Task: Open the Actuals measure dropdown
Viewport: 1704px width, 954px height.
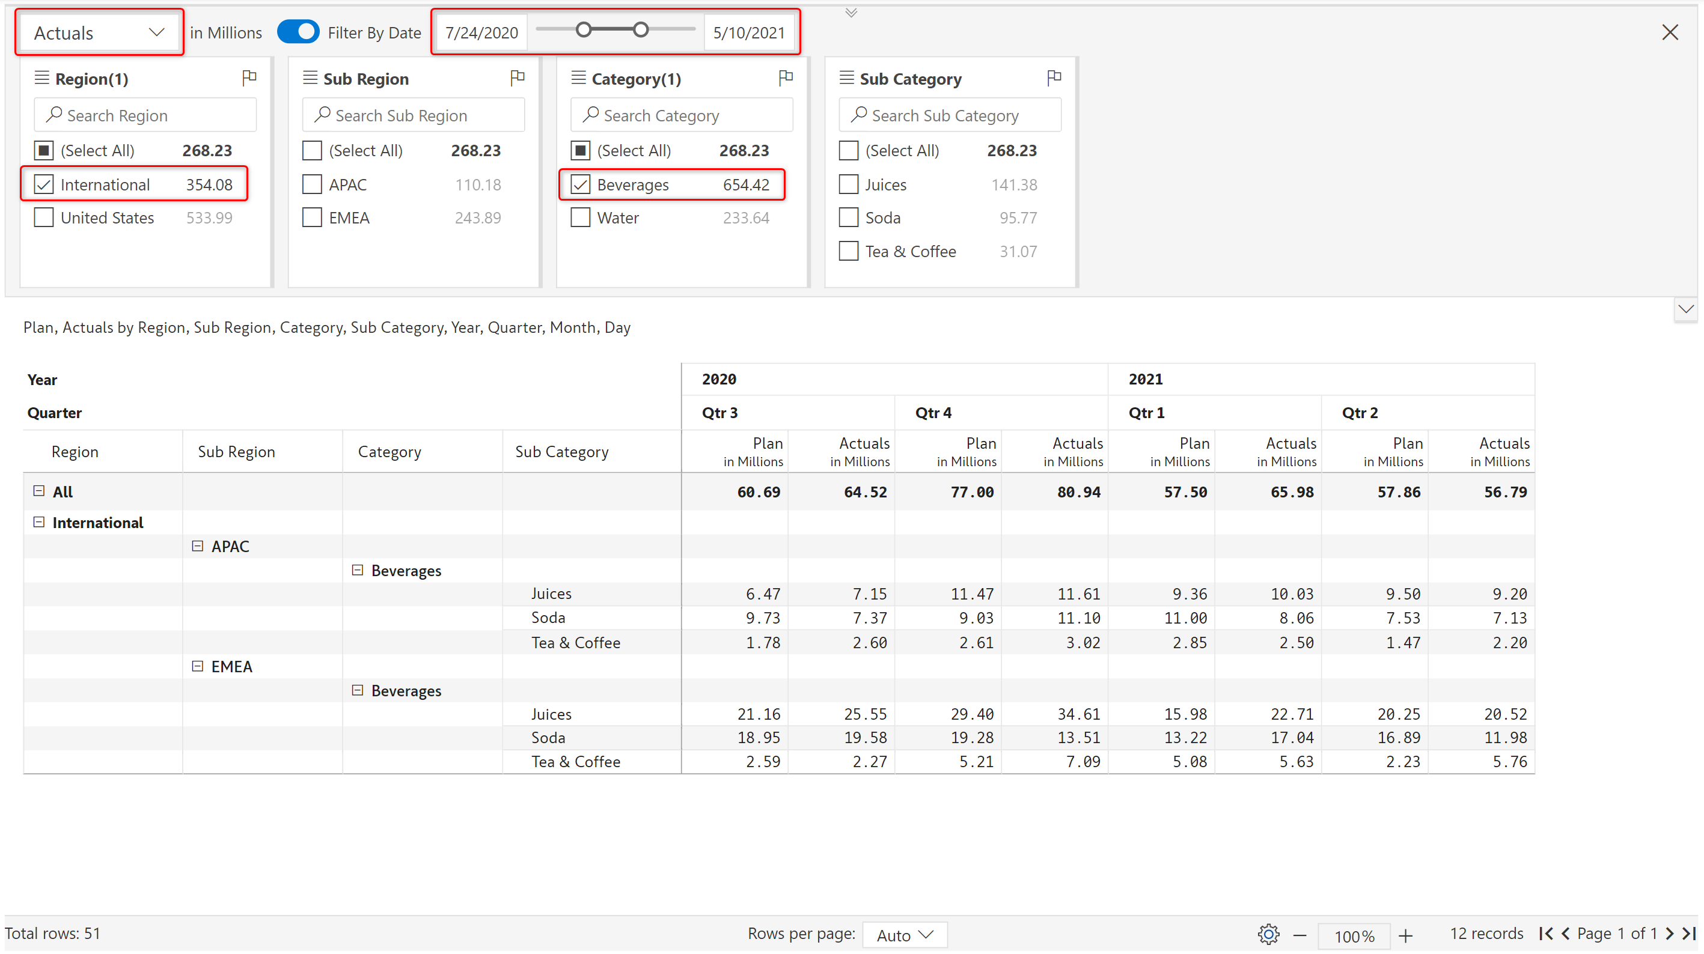Action: point(99,32)
